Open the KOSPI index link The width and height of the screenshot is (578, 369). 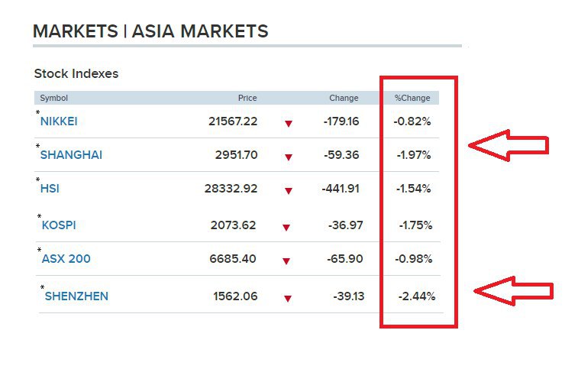[59, 225]
